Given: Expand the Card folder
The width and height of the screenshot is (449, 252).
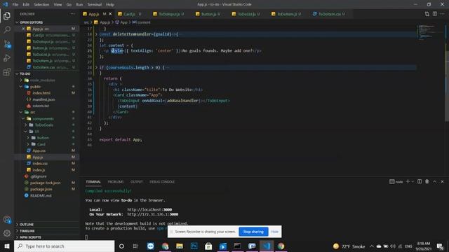Looking at the screenshot, I should 28,144.
